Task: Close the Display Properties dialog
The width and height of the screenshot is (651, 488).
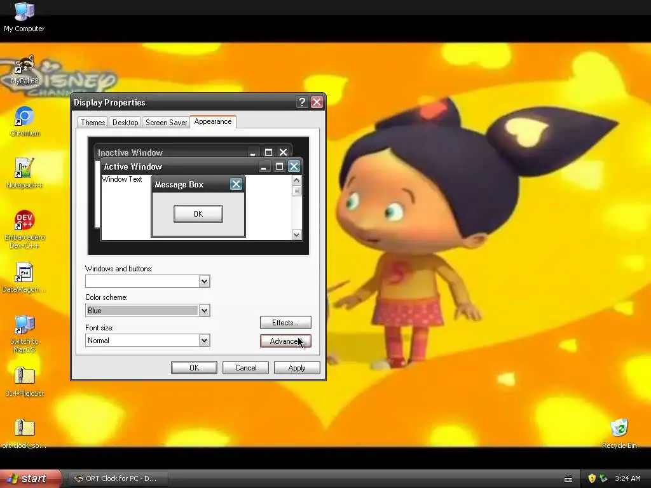Action: tap(317, 102)
